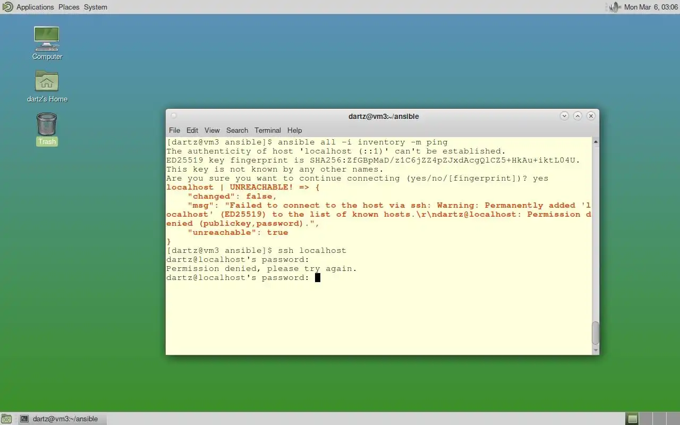Open the terminal window menu circle icon
680x425 pixels.
173,116
